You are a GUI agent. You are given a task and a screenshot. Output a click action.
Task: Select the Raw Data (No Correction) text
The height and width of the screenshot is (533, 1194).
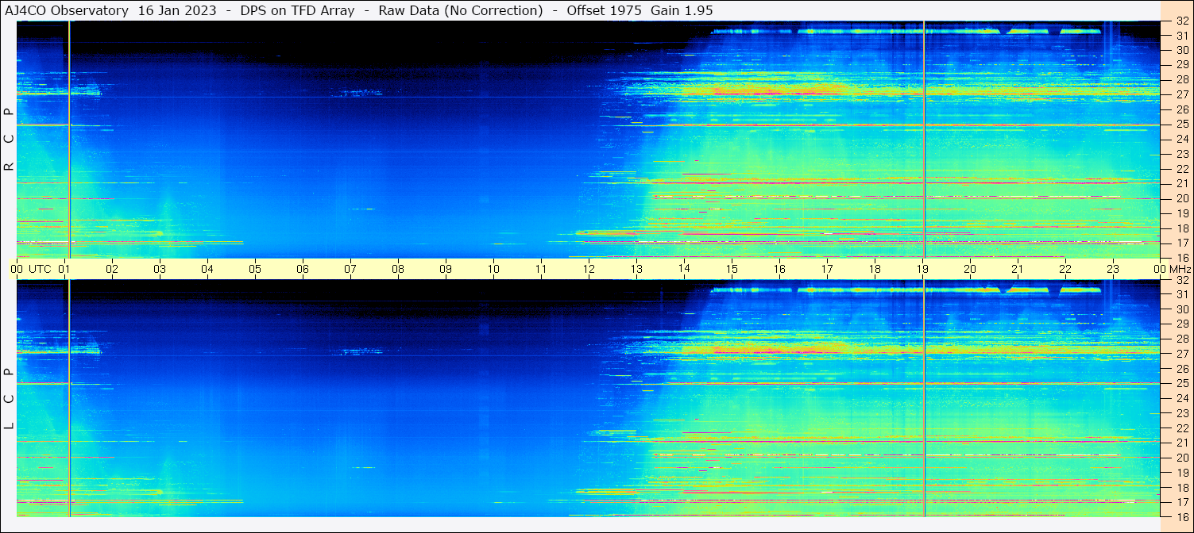pyautogui.click(x=461, y=10)
